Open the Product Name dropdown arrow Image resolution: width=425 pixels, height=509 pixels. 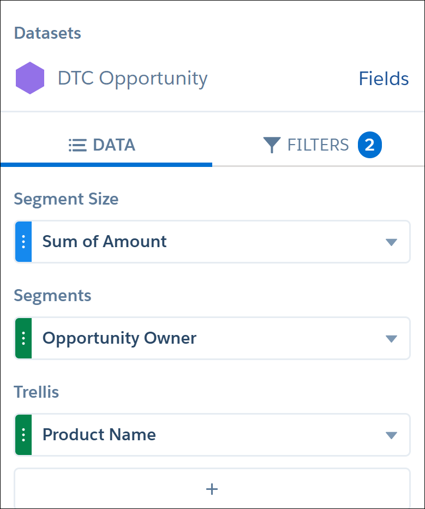[391, 435]
